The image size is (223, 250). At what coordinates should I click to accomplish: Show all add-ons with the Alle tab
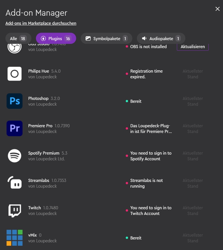(18, 38)
